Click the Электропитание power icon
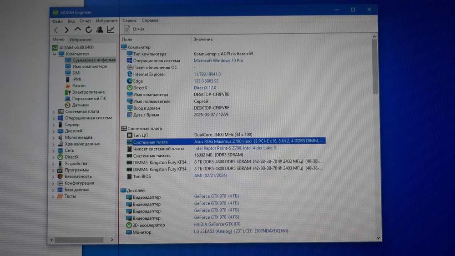The height and width of the screenshot is (256, 455). (68, 92)
